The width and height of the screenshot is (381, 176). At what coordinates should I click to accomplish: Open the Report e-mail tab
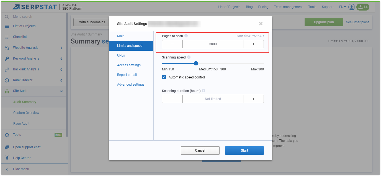click(127, 75)
